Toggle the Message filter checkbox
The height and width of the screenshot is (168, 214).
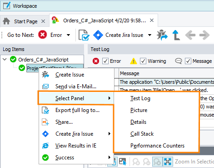[188, 61]
